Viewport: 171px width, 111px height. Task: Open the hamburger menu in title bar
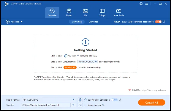coord(147,4)
